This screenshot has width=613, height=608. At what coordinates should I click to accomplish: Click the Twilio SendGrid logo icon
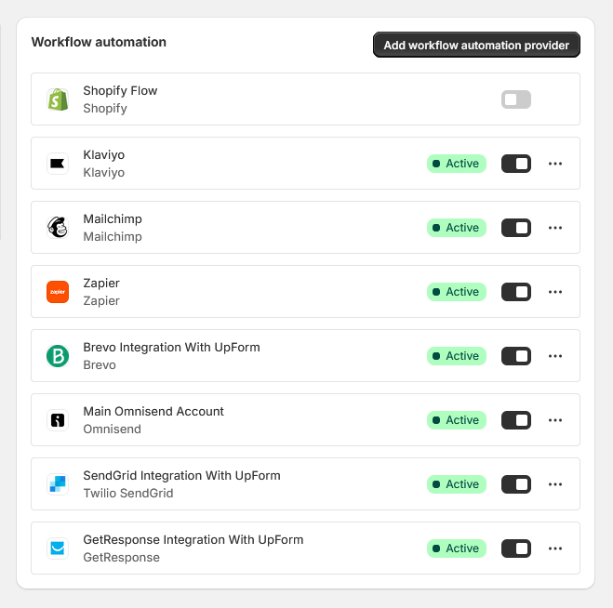click(58, 484)
